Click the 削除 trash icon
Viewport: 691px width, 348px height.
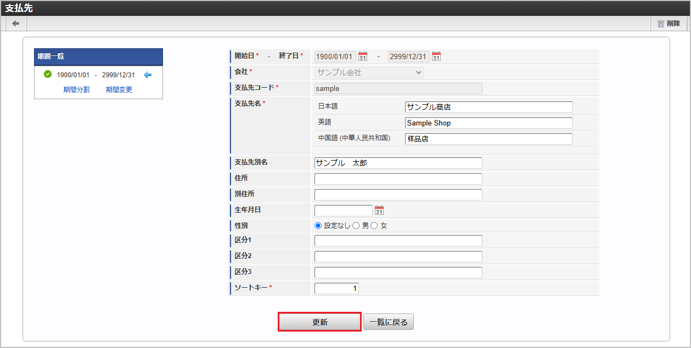[661, 24]
